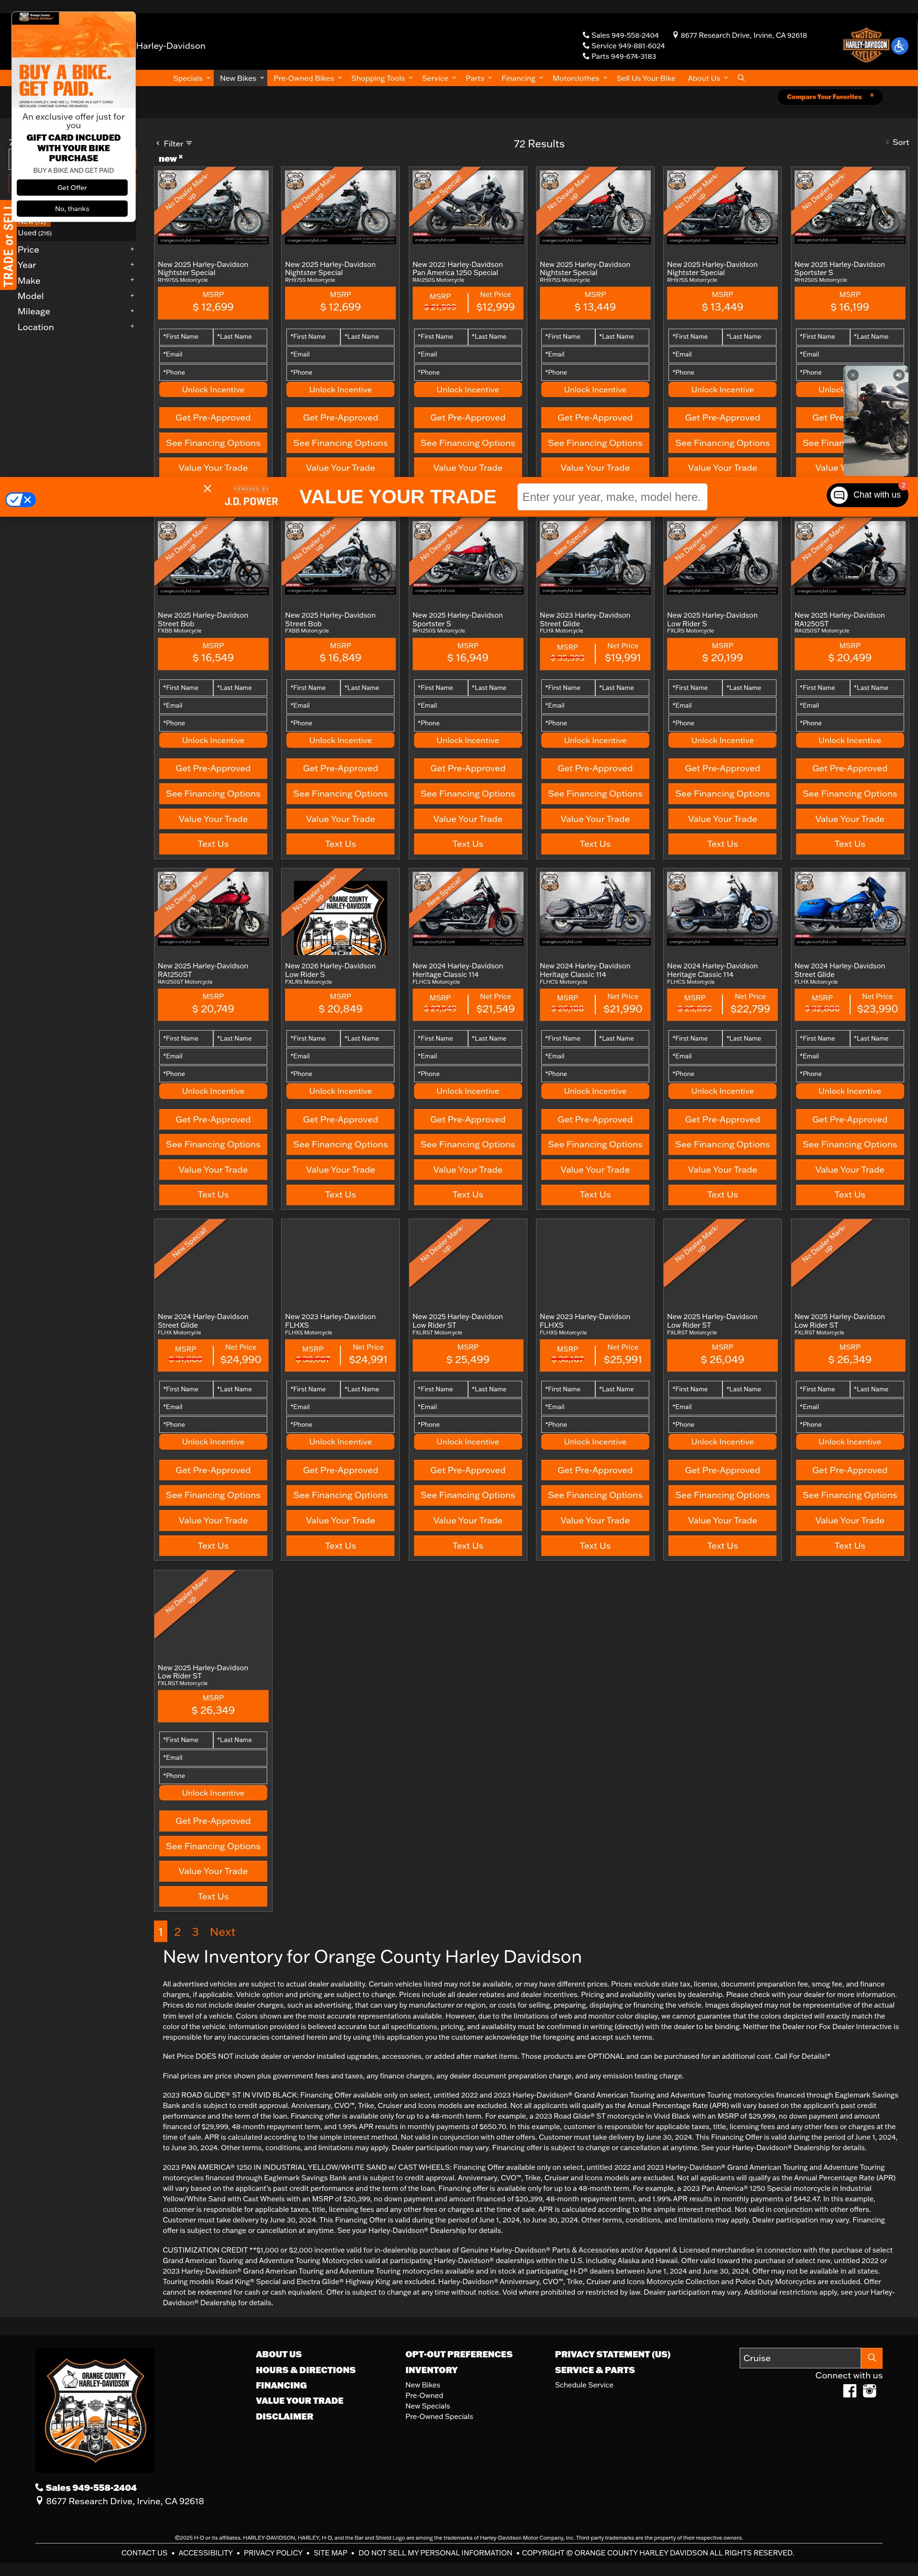Open the Sort dropdown
The image size is (918, 2576).
pyautogui.click(x=897, y=143)
